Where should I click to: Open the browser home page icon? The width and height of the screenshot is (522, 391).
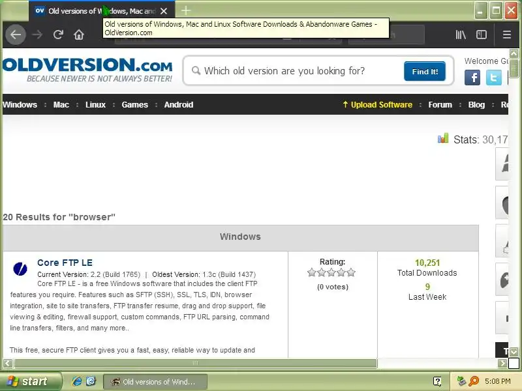point(79,35)
